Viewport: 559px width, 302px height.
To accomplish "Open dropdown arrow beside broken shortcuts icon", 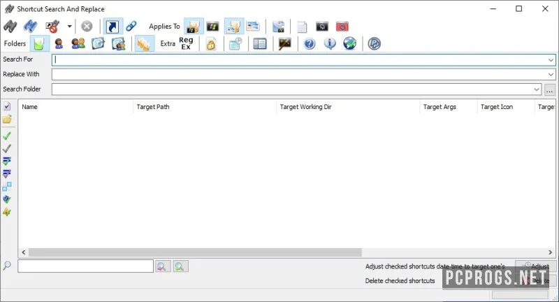I will (69, 27).
